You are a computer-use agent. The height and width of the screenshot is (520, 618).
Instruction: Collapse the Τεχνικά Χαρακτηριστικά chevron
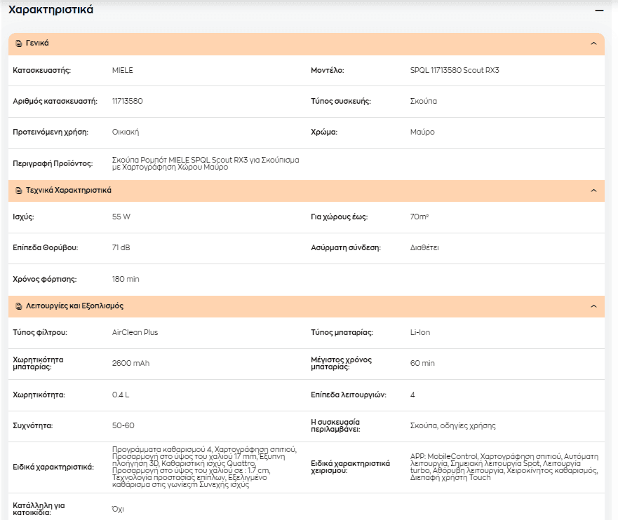[x=593, y=191]
